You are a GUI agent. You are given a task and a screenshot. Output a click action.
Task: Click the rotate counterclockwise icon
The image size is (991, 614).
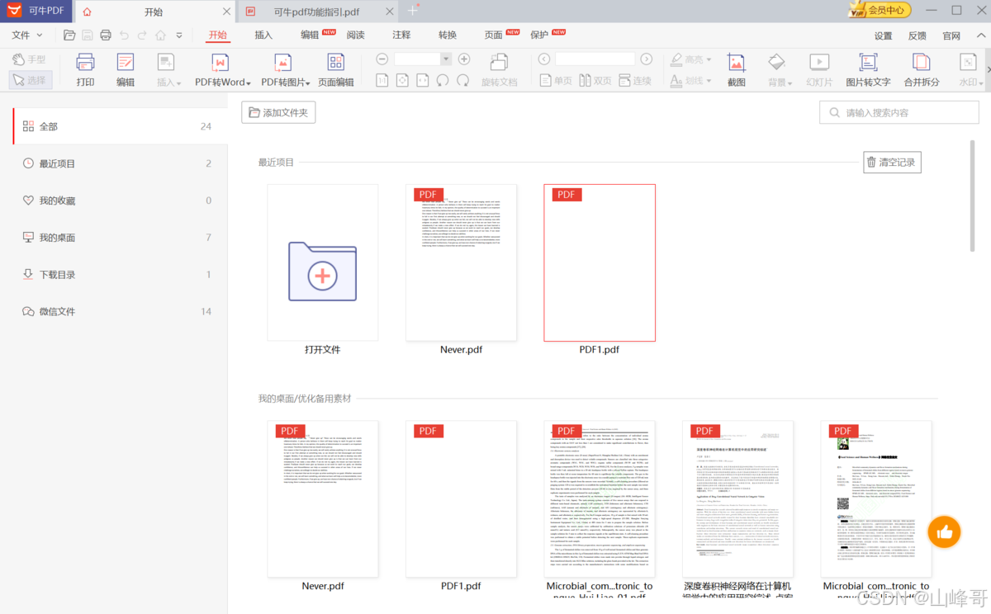click(443, 80)
